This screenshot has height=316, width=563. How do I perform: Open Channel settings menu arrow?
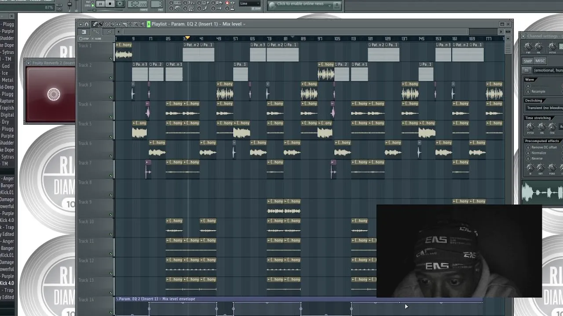(x=523, y=36)
